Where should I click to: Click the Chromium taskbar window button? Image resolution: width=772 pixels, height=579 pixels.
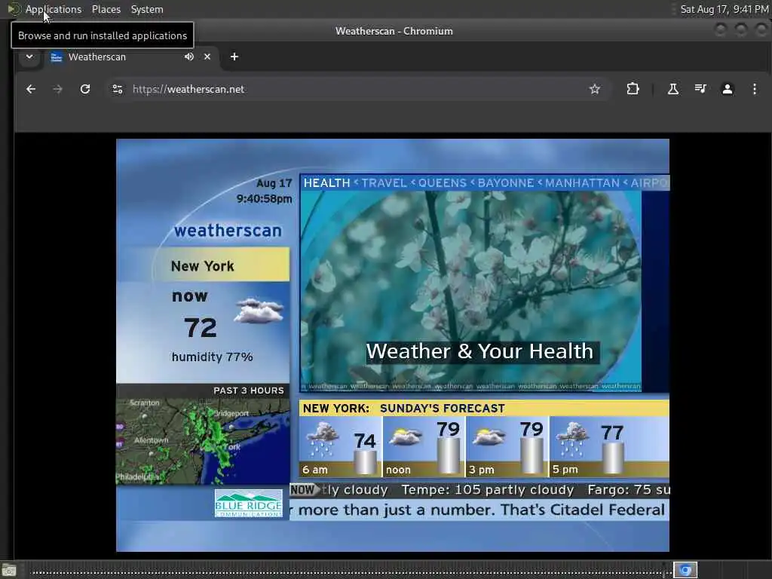pyautogui.click(x=685, y=570)
